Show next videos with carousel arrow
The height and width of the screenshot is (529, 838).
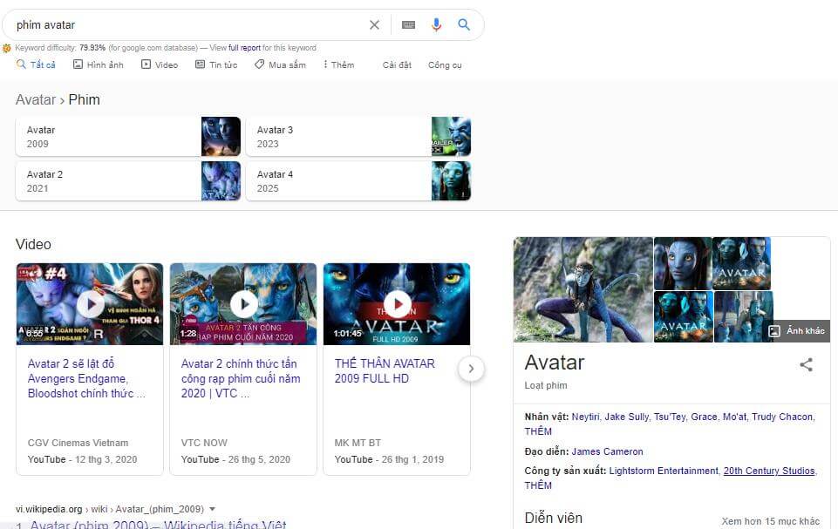pos(471,369)
